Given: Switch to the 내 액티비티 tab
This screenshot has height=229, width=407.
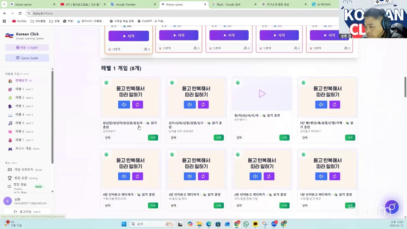Looking at the screenshot, I should tap(324, 4).
